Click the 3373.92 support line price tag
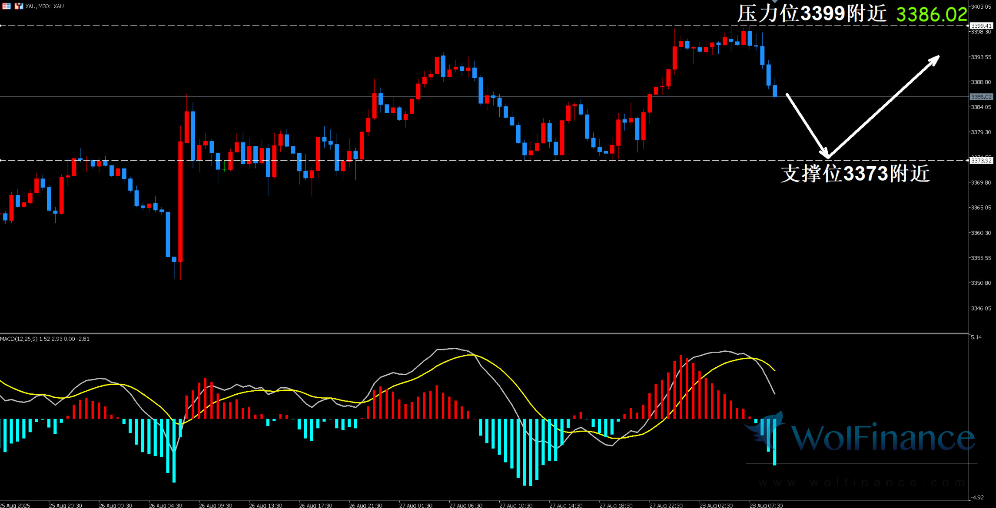The width and height of the screenshot is (996, 508). point(982,161)
